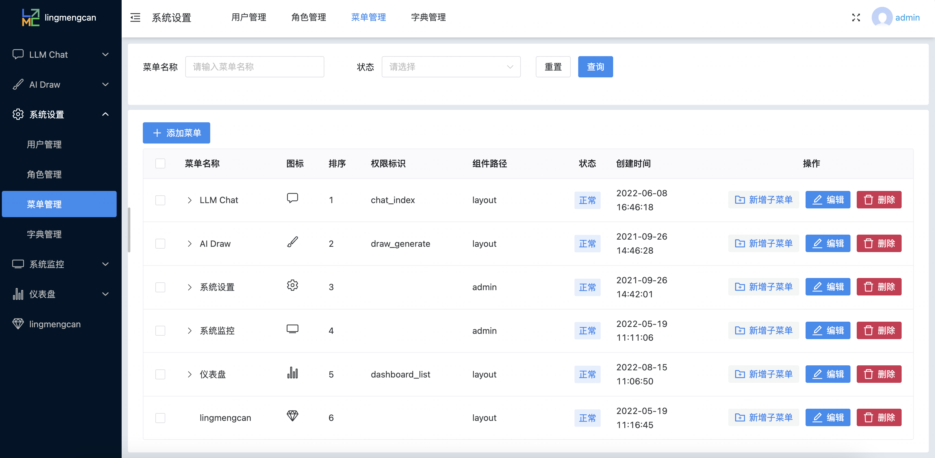Expand LLM Chat sidebar menu arrow
Screen dimensions: 935x458
[105, 55]
